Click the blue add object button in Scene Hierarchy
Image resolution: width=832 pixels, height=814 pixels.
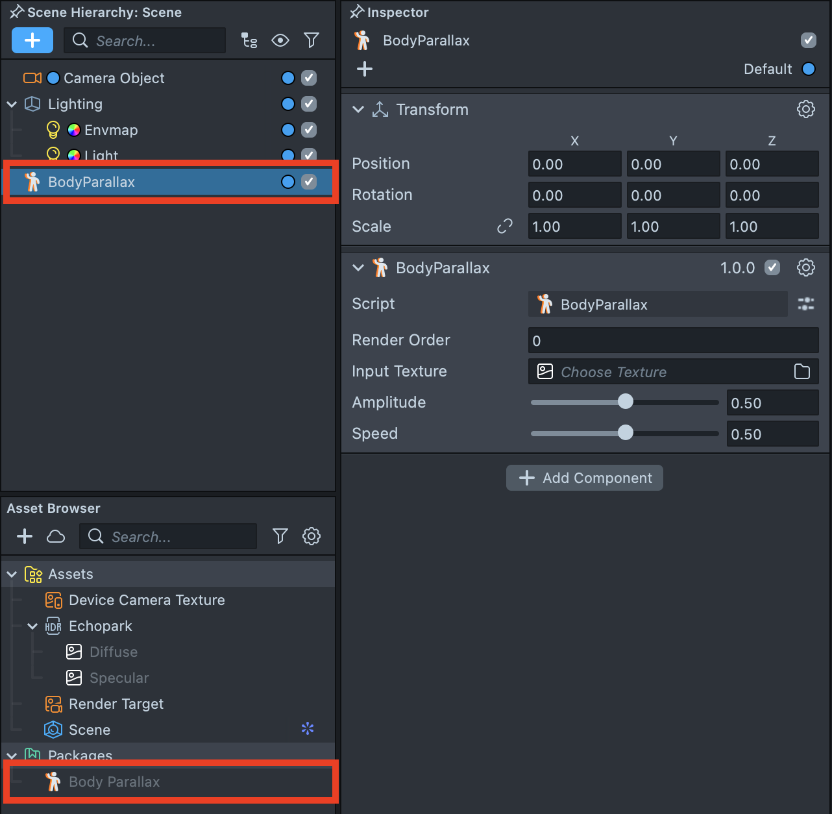pos(32,40)
